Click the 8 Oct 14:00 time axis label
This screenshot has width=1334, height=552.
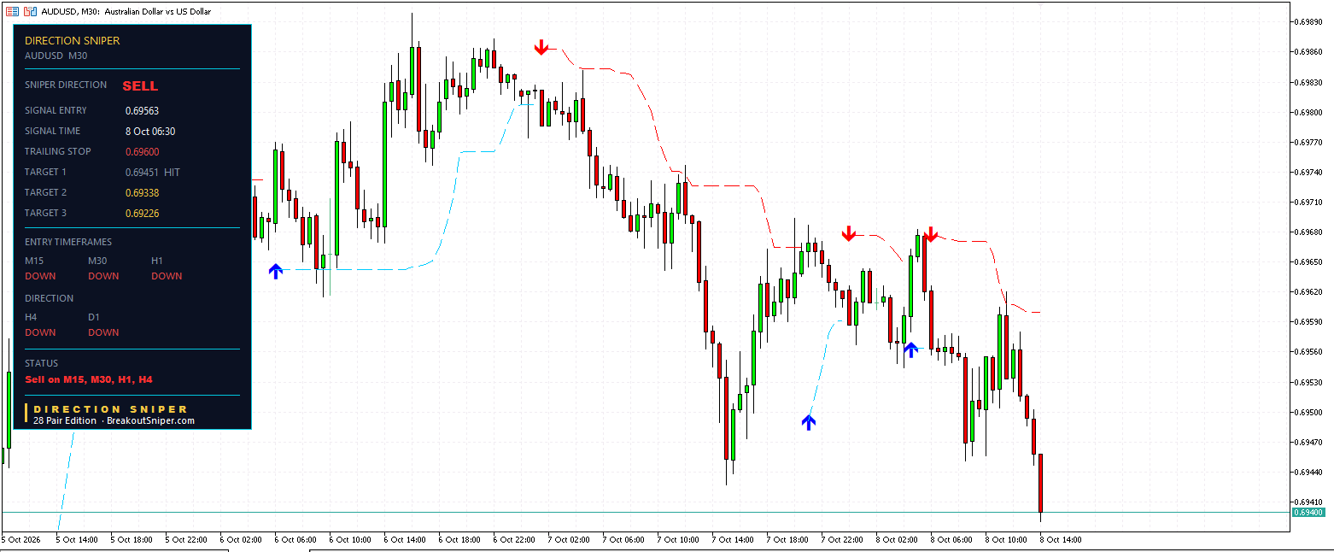coord(1061,540)
